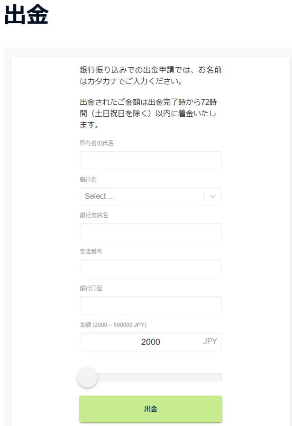Click the 銀行支店名 label text
This screenshot has height=426, width=292.
[x=94, y=215]
